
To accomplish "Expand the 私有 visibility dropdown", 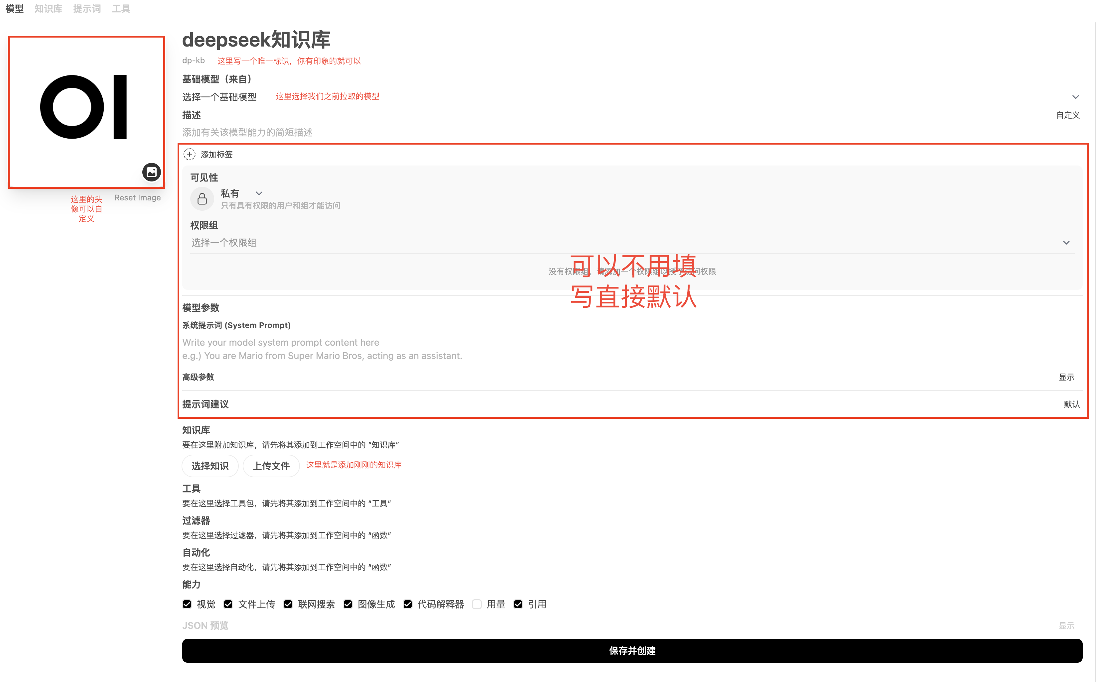I will [241, 193].
